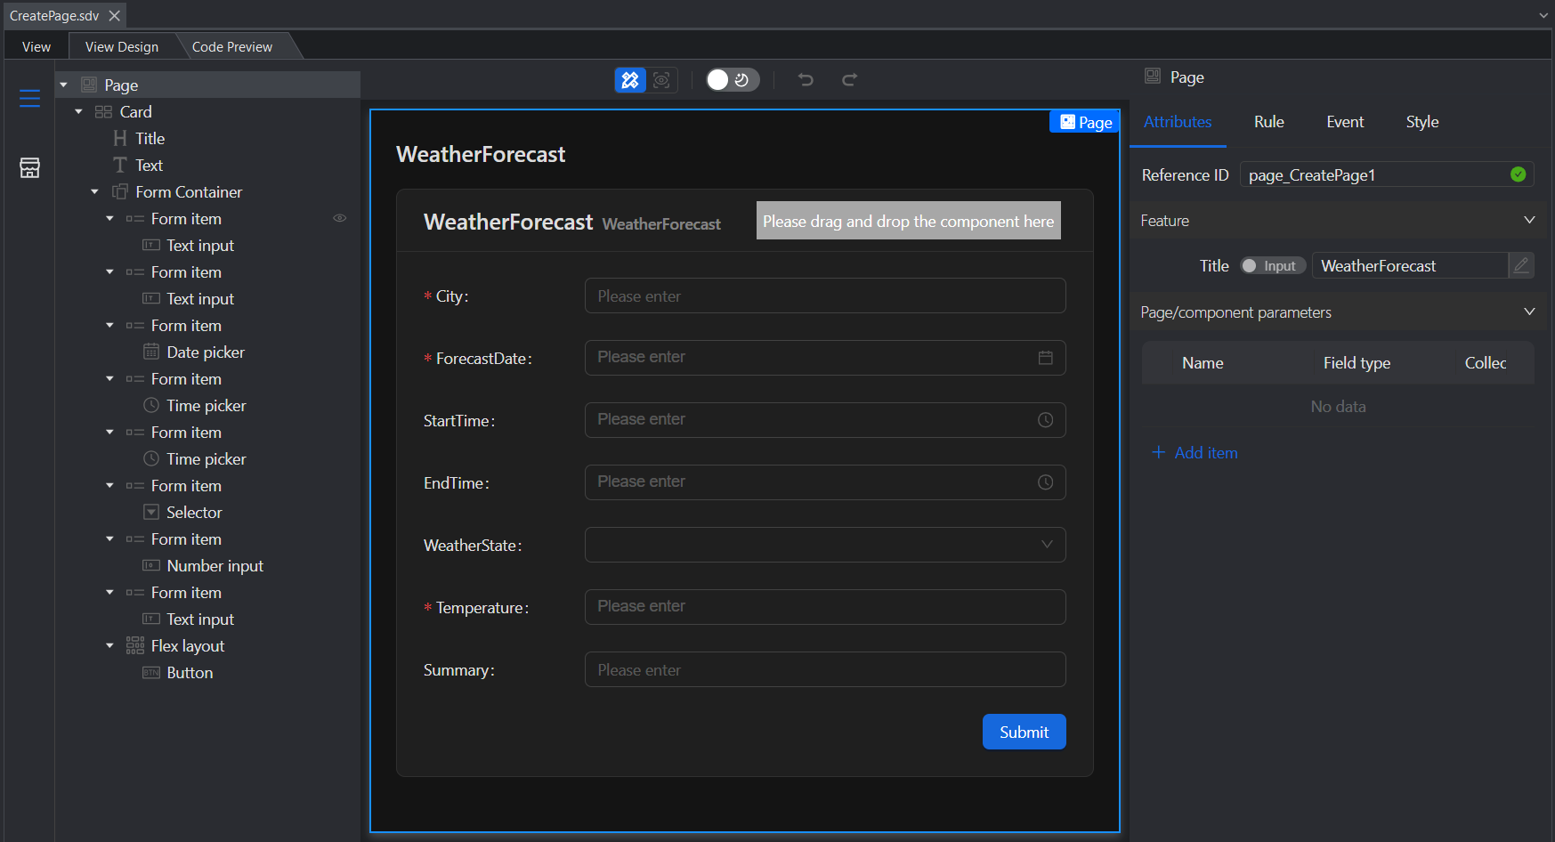The height and width of the screenshot is (842, 1555).
Task: Click the green check beside Reference ID
Action: (x=1519, y=174)
